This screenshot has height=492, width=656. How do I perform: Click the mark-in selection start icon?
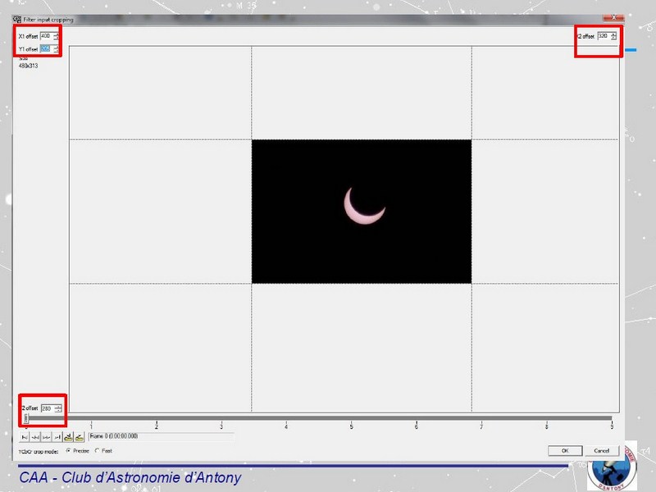68,436
